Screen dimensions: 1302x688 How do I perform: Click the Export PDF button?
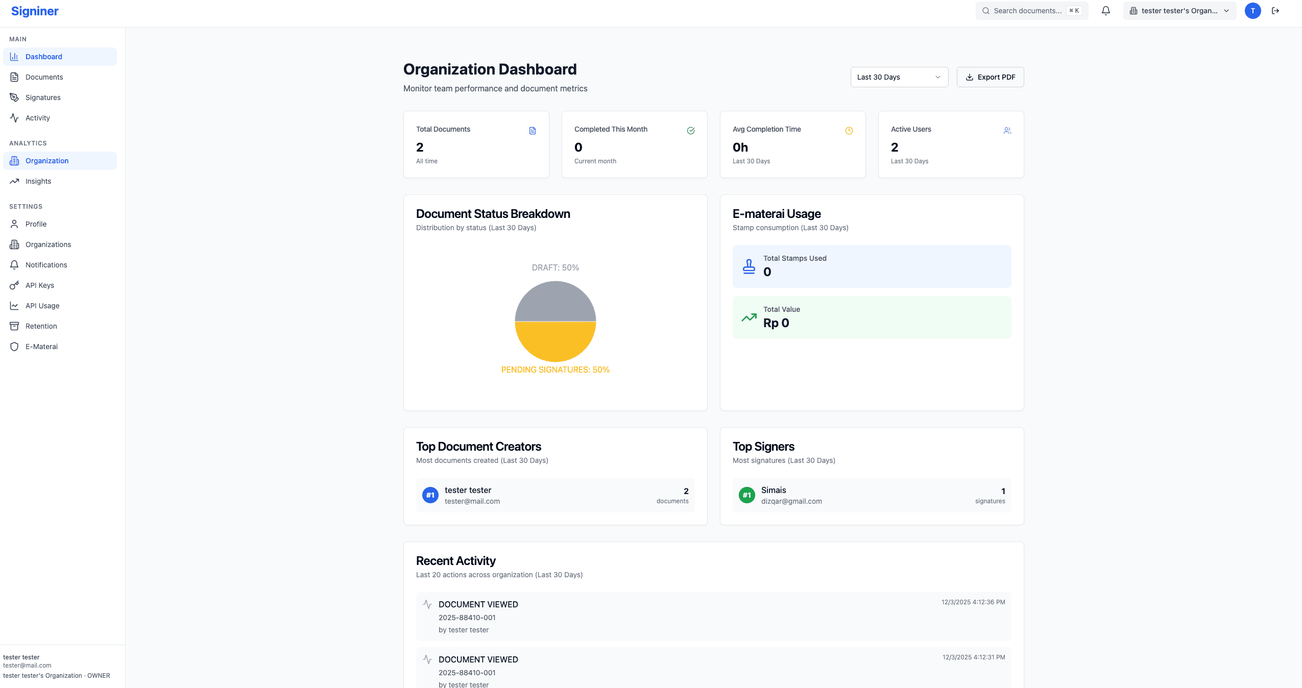pyautogui.click(x=990, y=77)
